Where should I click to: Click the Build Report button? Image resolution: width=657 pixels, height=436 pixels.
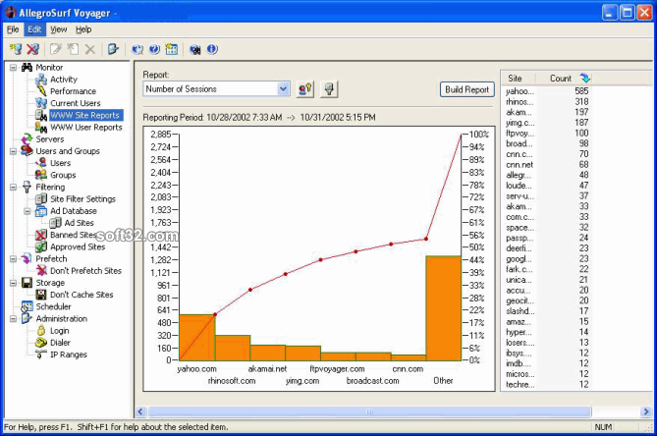click(x=466, y=89)
